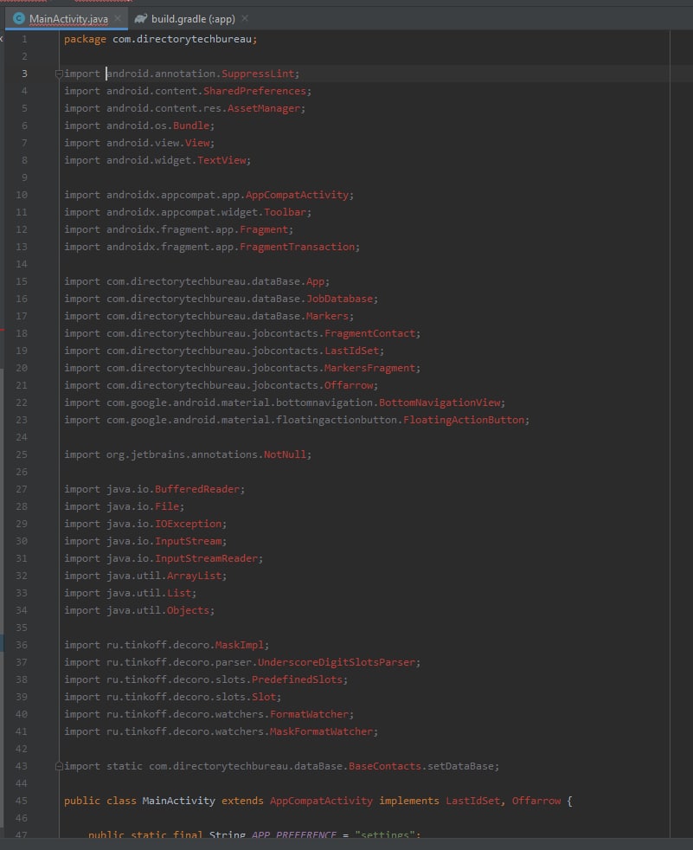Click the fold end marker at line 43
The image size is (693, 850).
tap(59, 766)
